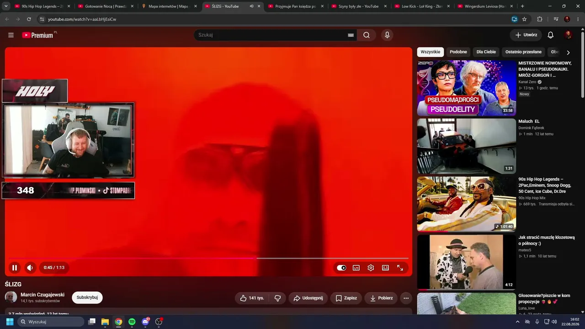Open the media controls icon in Chrome toolbar
585x329 pixels.
tap(556, 19)
